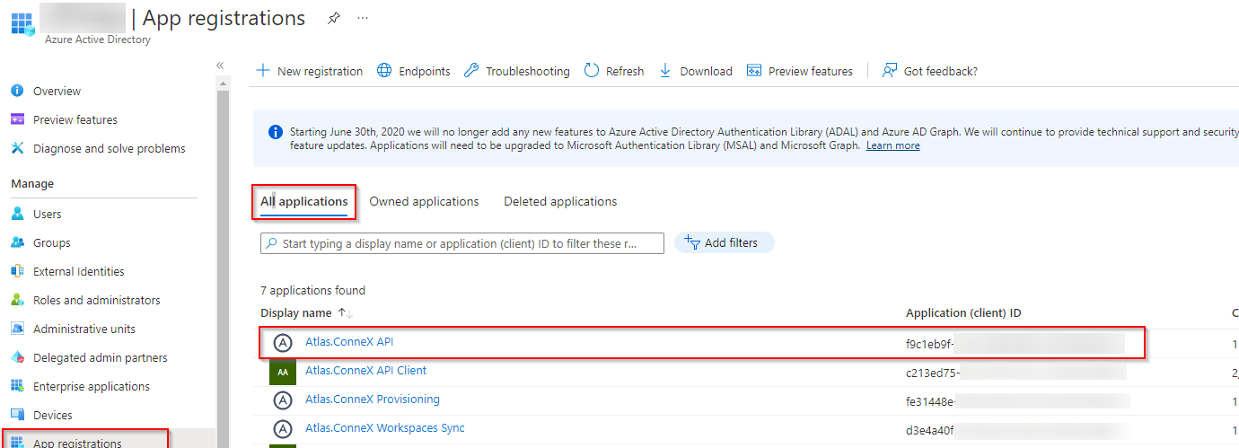
Task: Click the Refresh circular arrow icon
Action: click(592, 70)
